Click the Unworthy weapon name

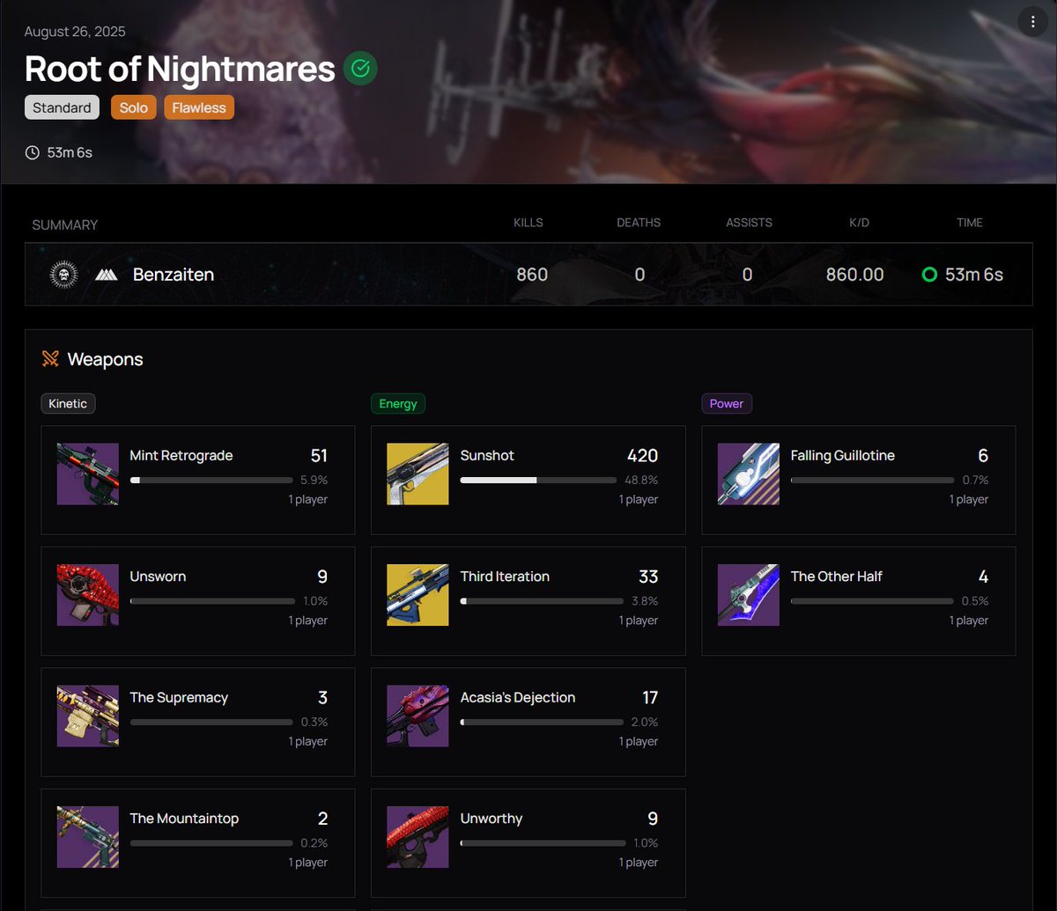[492, 819]
